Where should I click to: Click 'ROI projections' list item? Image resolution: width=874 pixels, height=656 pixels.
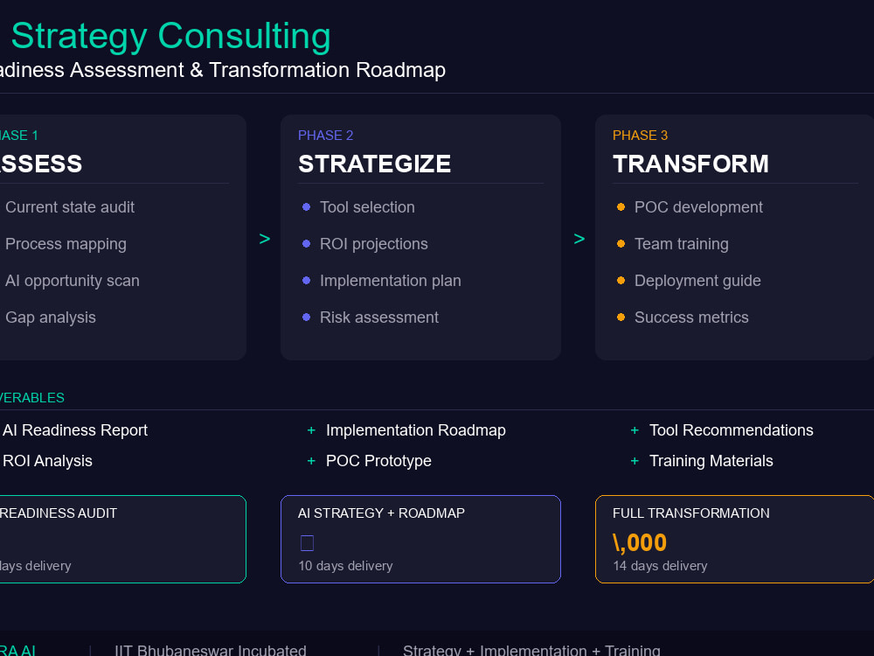coord(374,244)
